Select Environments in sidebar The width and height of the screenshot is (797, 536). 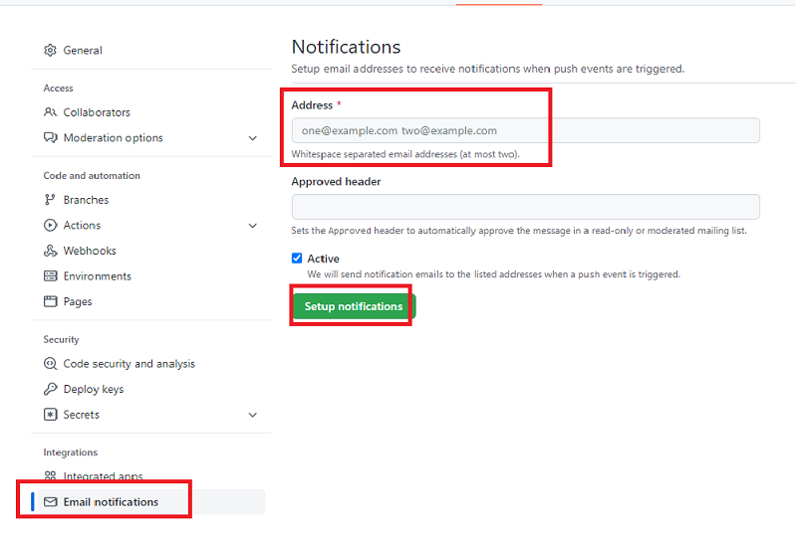(97, 275)
